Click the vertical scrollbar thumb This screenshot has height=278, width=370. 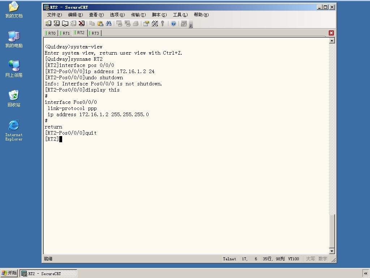pos(332,231)
